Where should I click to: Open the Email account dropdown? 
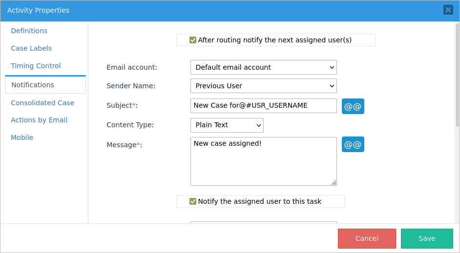pyautogui.click(x=263, y=67)
